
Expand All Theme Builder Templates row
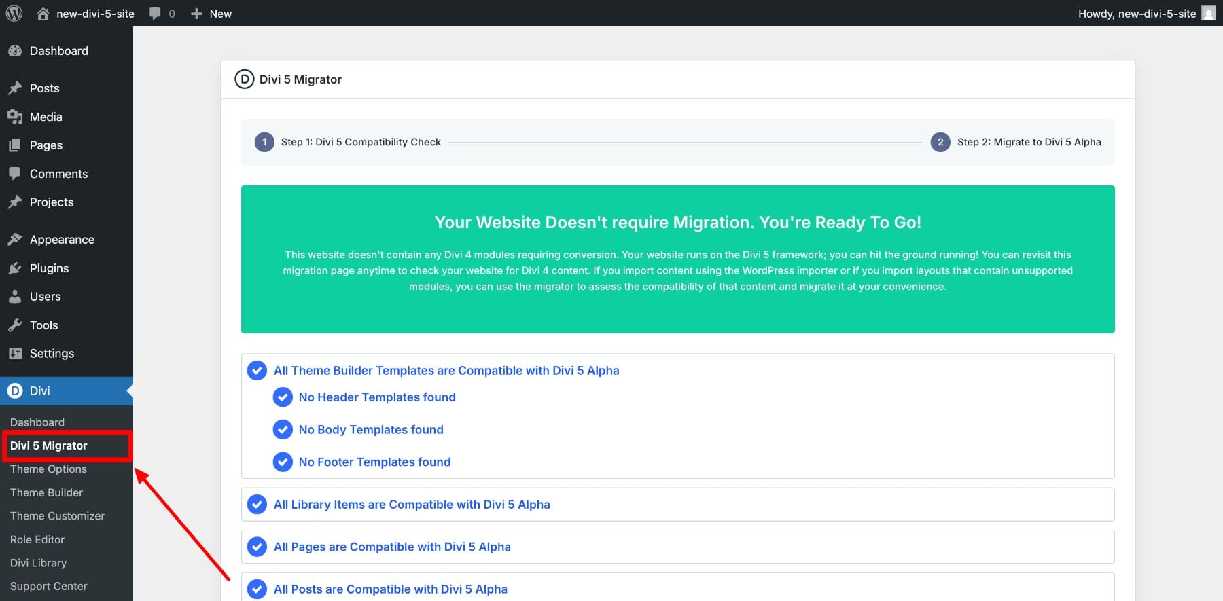[x=446, y=371]
